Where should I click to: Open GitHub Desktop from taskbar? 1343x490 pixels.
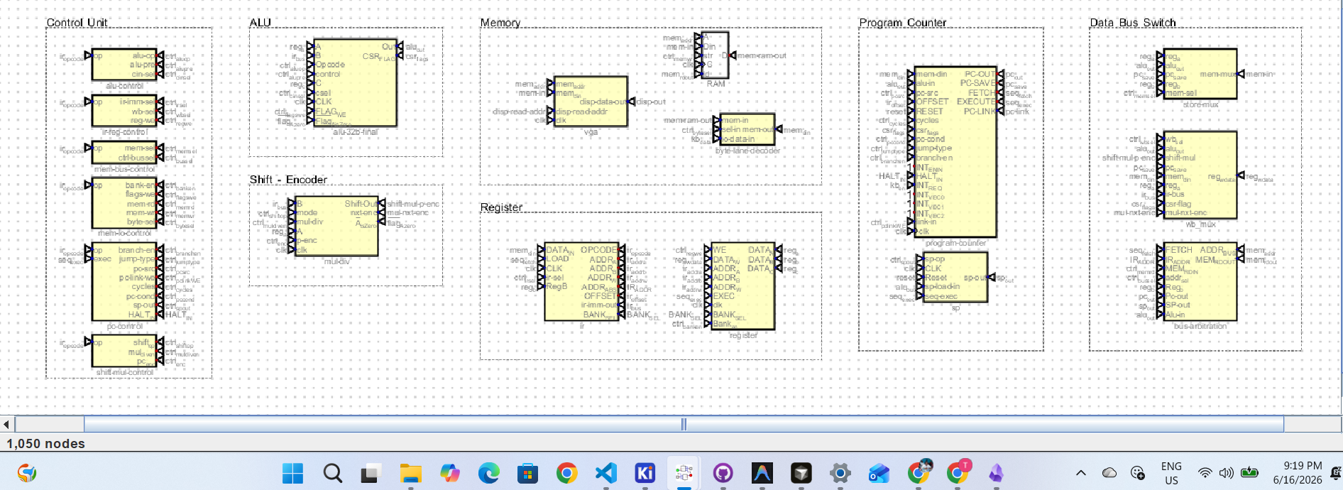(723, 473)
